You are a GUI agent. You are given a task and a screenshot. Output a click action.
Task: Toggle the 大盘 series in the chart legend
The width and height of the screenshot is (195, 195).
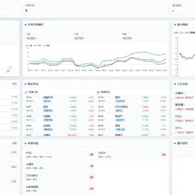tap(29, 45)
